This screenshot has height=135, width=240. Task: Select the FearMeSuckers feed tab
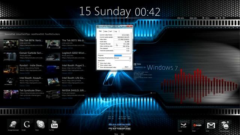52,34
